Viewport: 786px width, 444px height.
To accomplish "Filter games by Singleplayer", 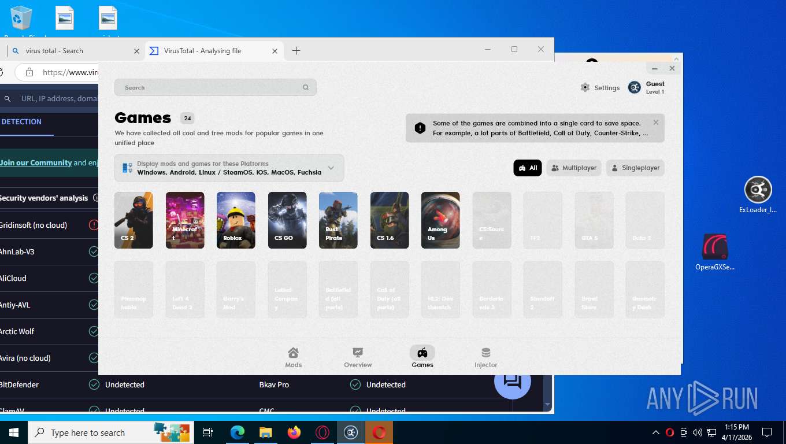I will pyautogui.click(x=635, y=168).
